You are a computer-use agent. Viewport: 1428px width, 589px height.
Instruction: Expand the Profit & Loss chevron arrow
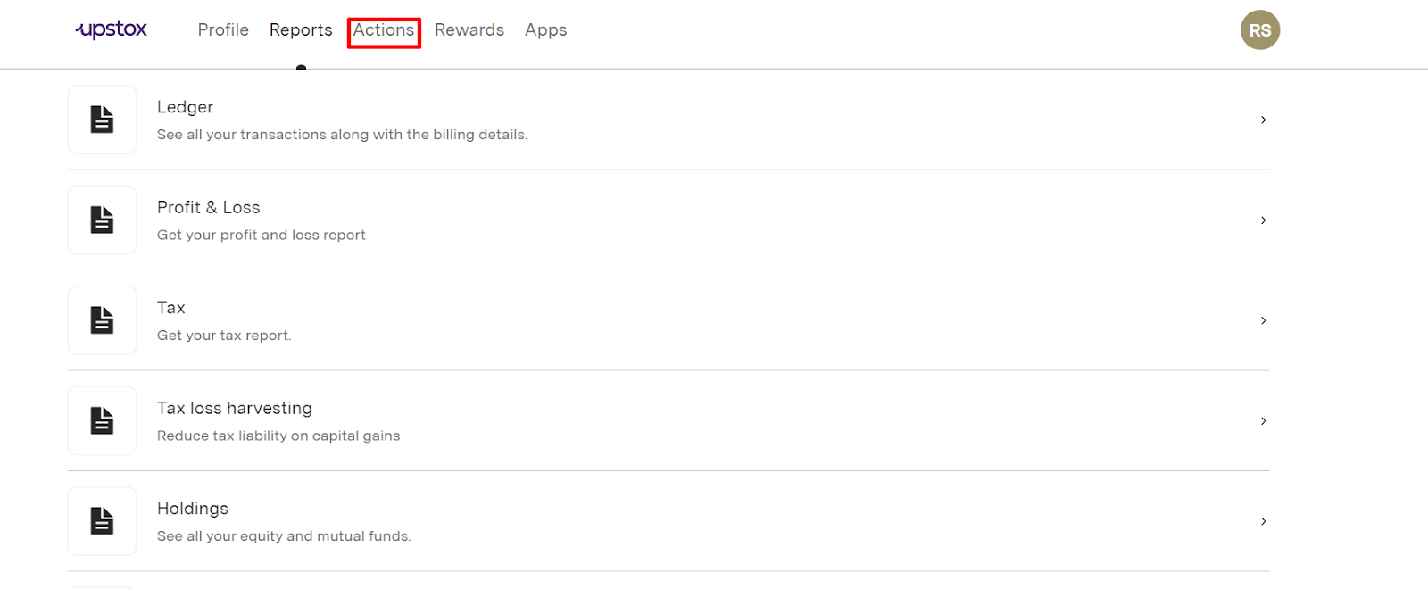click(1263, 220)
